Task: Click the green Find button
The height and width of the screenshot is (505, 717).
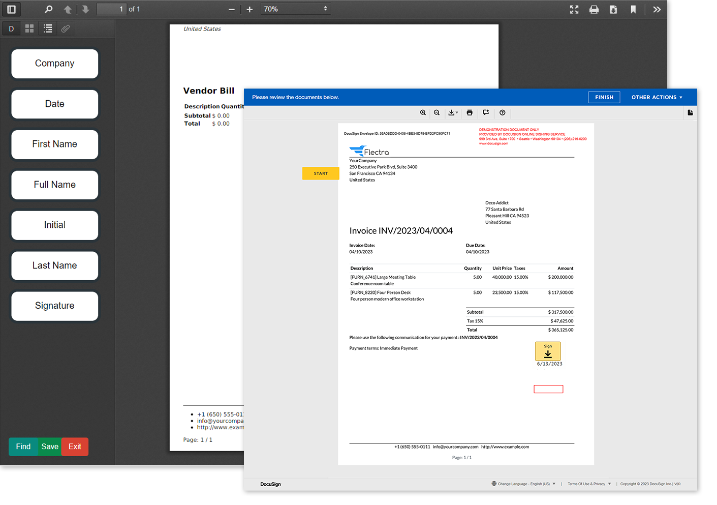Action: coord(23,447)
